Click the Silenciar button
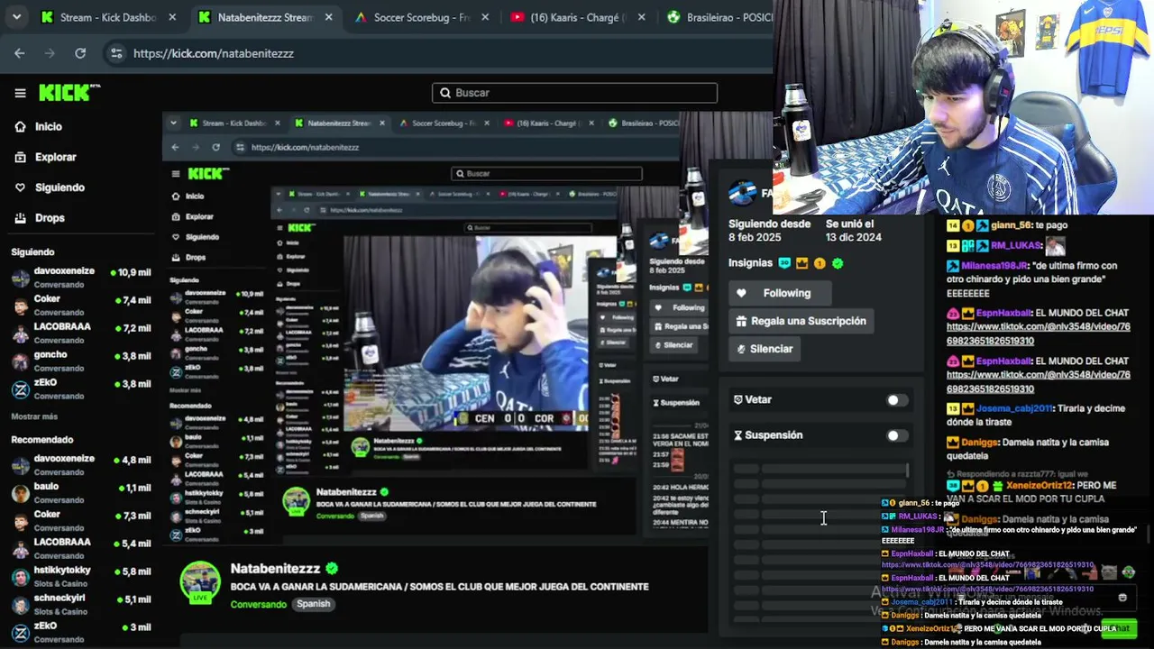Viewport: 1154px width, 649px height. click(765, 349)
